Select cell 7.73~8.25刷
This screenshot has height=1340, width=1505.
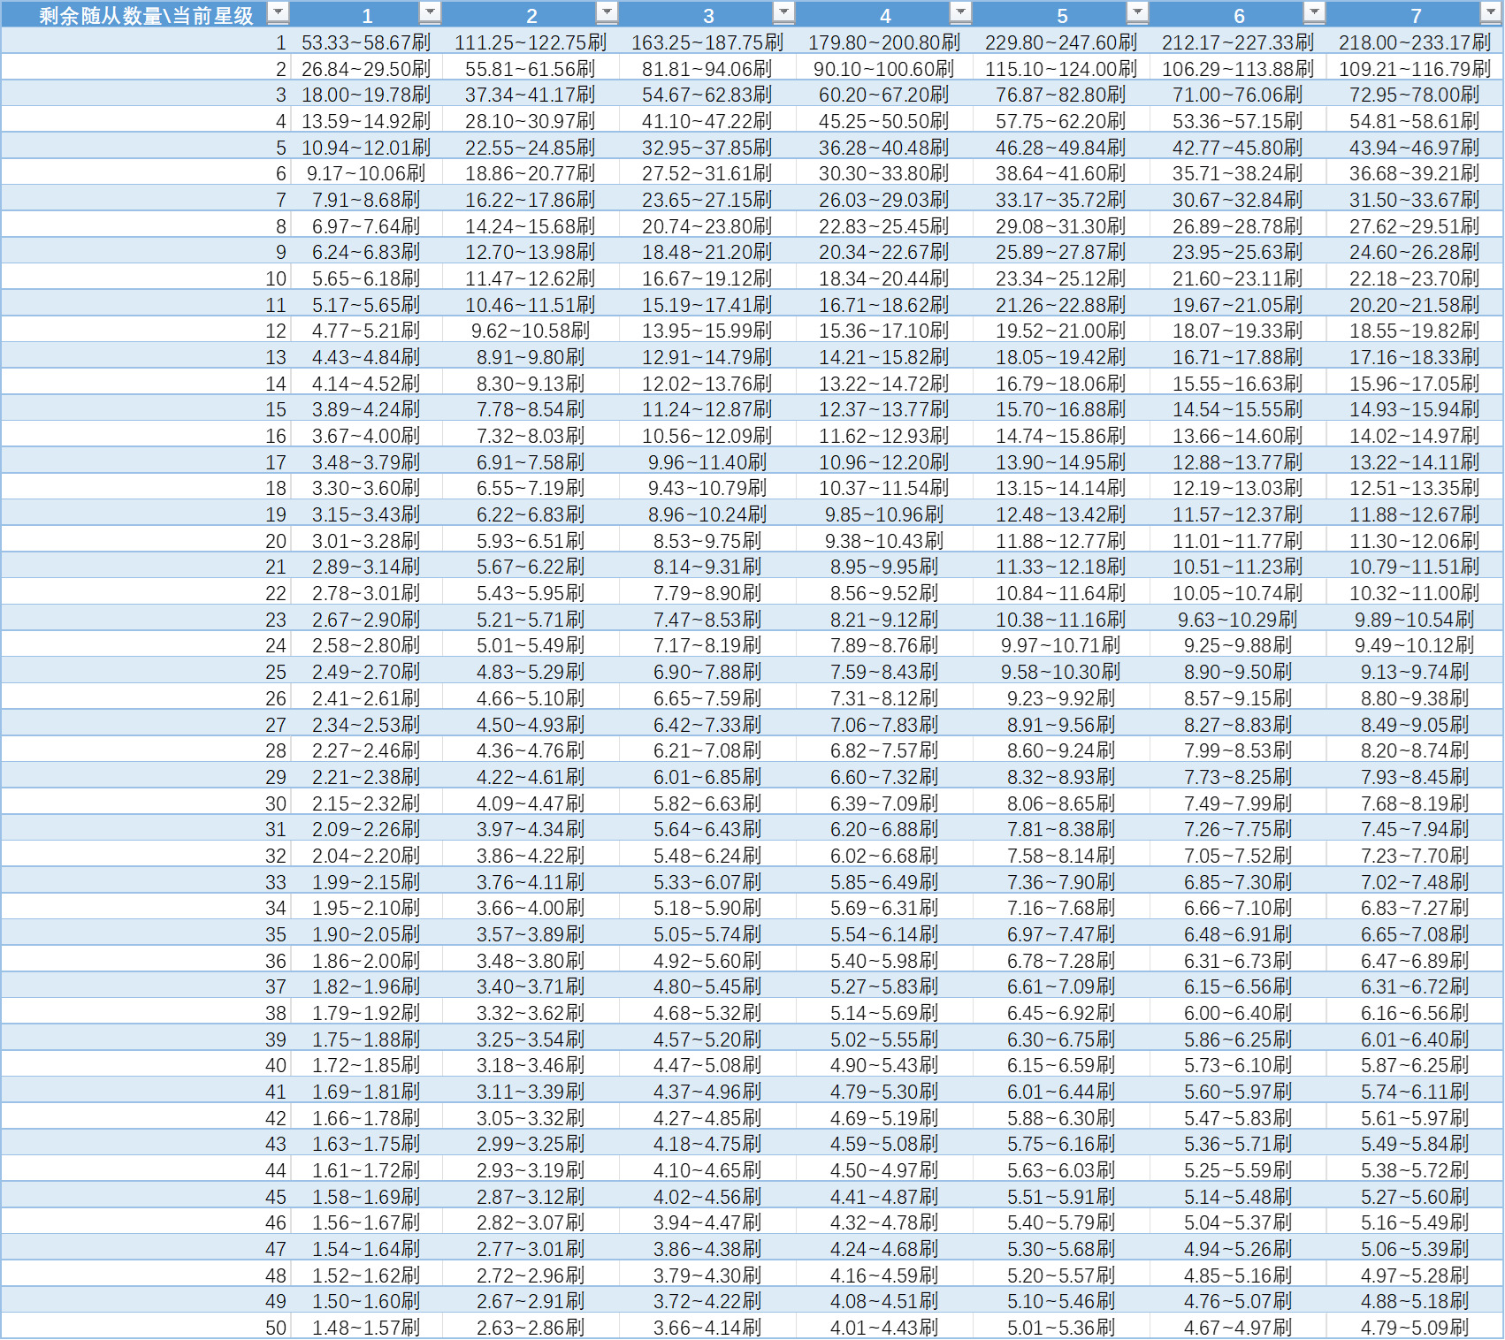point(1238,777)
